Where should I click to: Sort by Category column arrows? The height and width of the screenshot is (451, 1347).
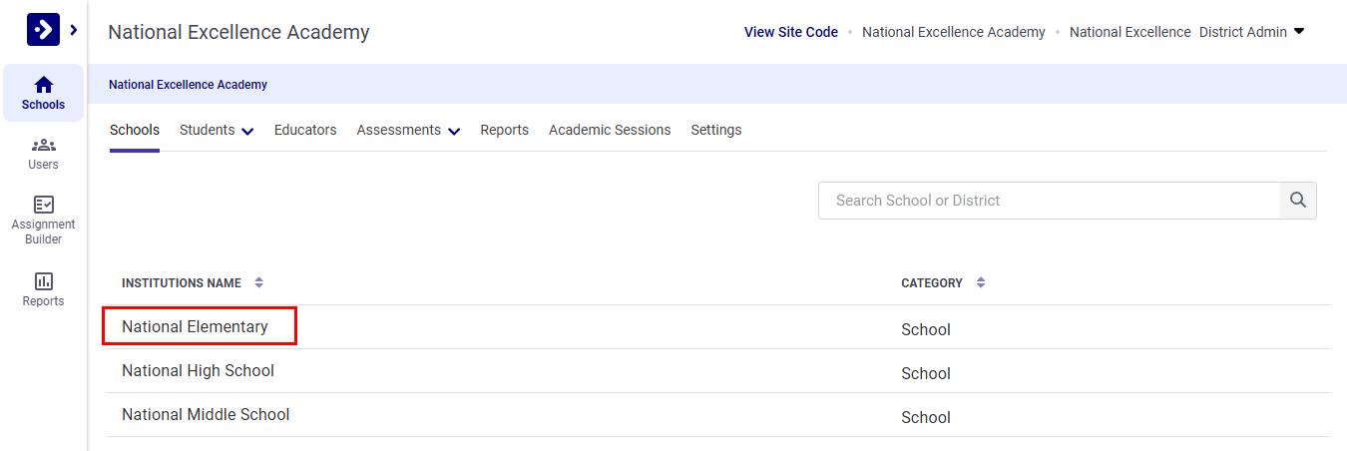pyautogui.click(x=981, y=283)
